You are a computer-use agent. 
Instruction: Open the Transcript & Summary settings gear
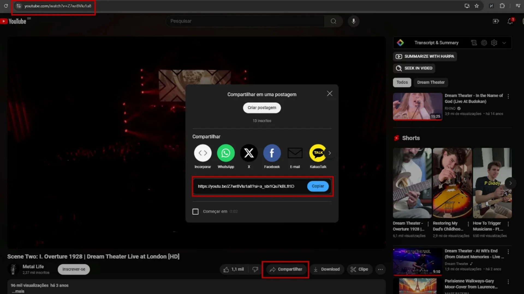click(x=494, y=43)
